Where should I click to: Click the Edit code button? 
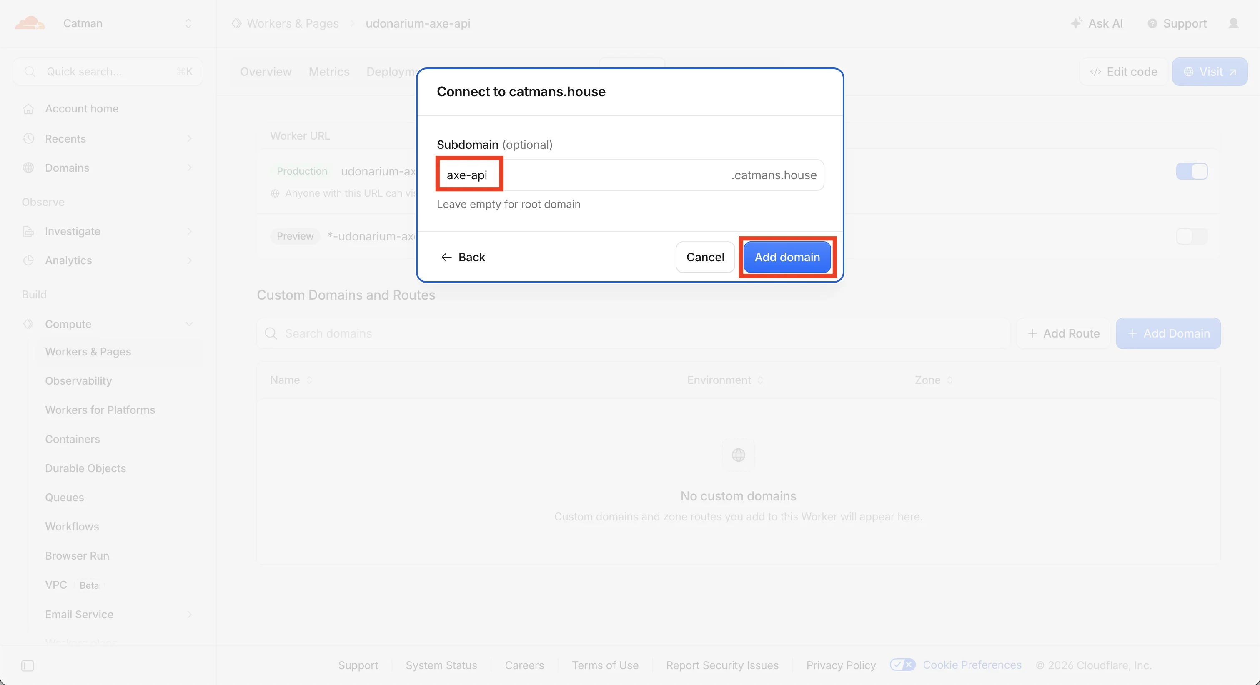point(1124,72)
